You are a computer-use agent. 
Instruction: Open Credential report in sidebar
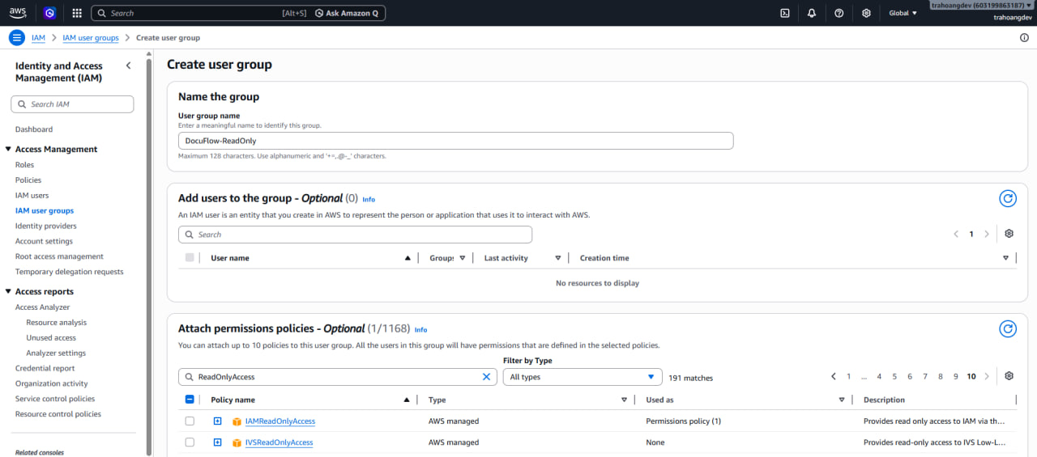pos(45,368)
